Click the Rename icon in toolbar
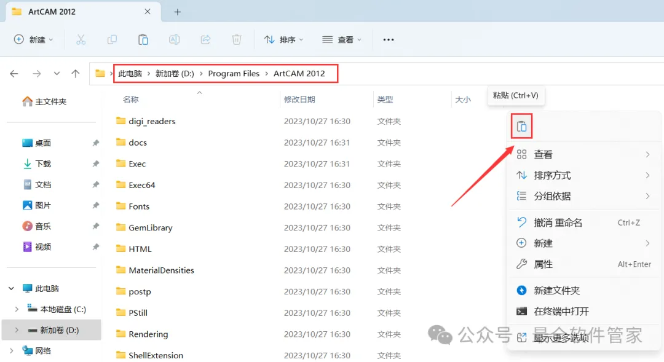 coord(175,40)
